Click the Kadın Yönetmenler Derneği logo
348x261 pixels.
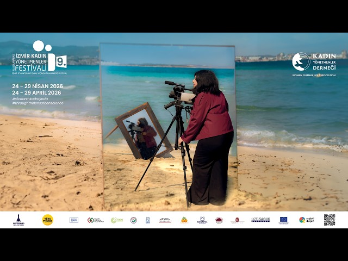[314, 64]
